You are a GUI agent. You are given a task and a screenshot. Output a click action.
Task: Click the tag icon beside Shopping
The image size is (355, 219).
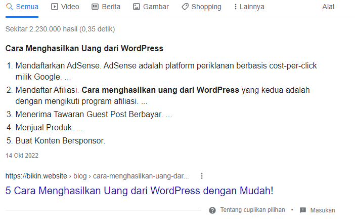click(185, 7)
